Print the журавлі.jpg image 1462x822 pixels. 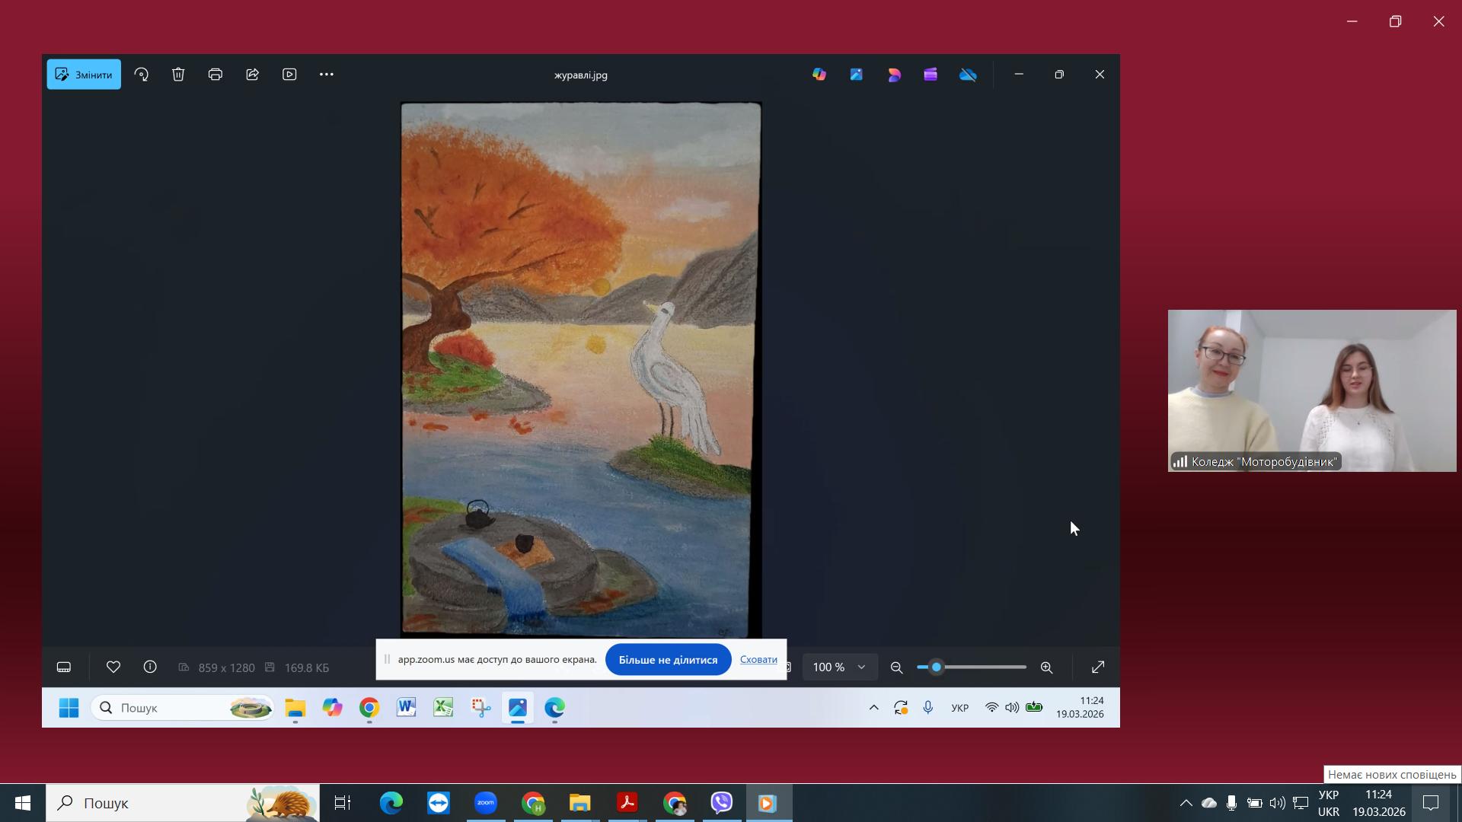pos(215,75)
